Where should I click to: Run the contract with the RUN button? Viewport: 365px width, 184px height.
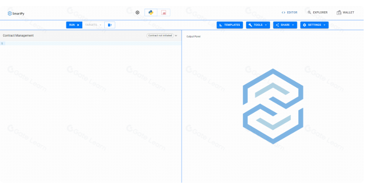74,25
